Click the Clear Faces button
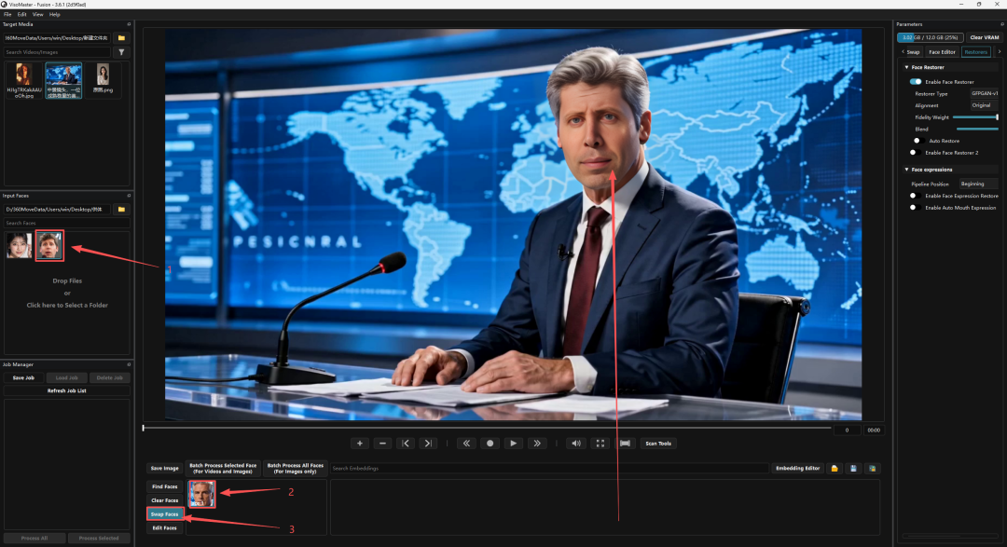 [x=164, y=500]
